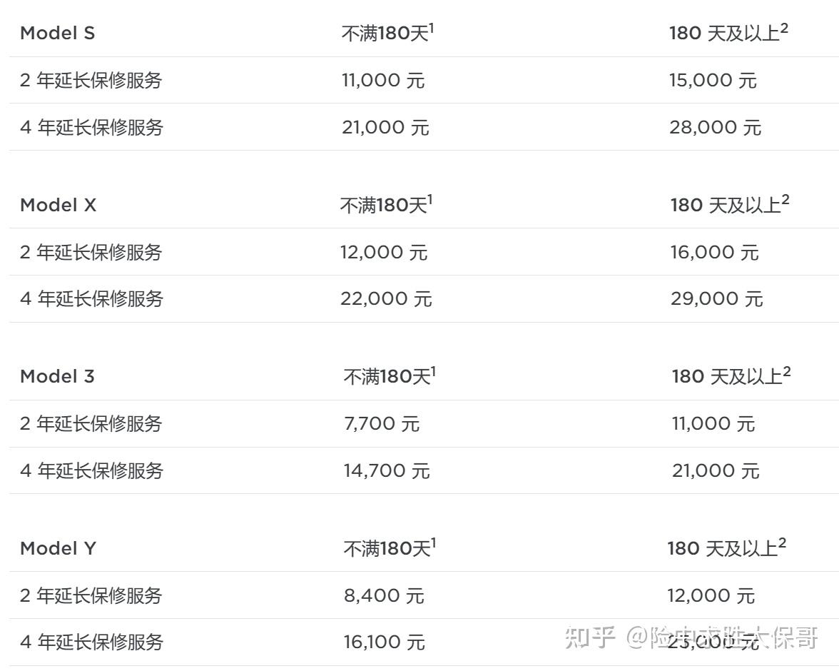Click the 知乎 watermark username

721,637
